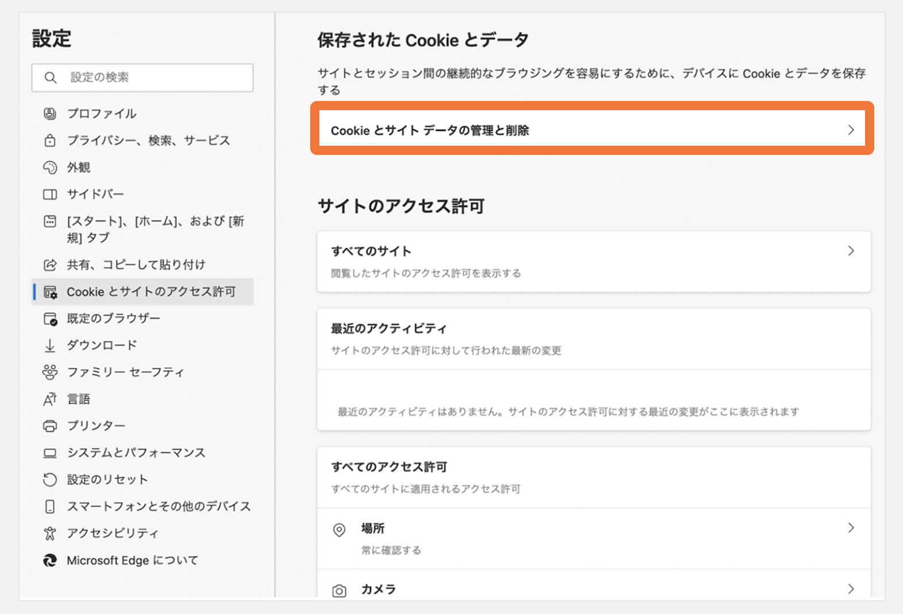Open サイドバー settings entry

[x=142, y=195]
